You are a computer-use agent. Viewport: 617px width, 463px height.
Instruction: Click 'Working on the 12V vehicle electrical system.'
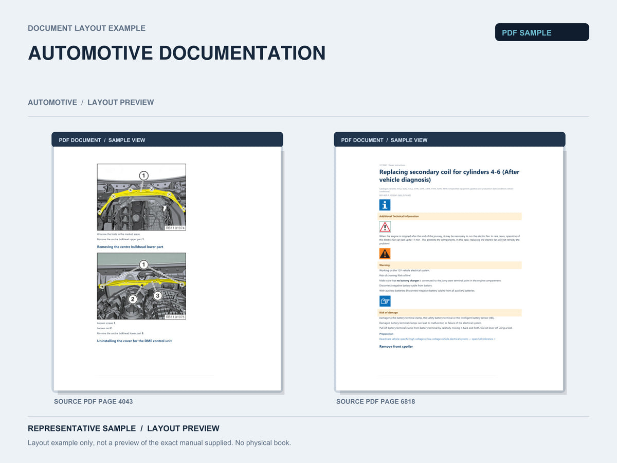[x=405, y=271]
